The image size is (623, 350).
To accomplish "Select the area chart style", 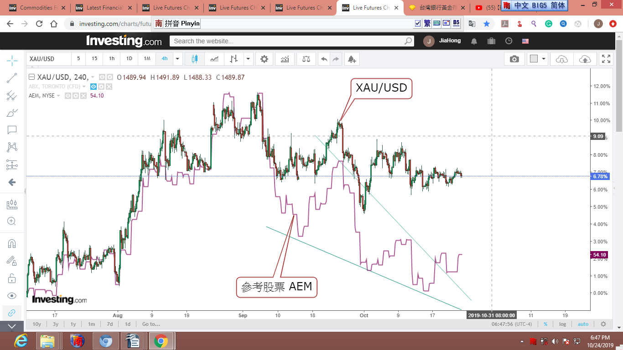I will [x=214, y=59].
